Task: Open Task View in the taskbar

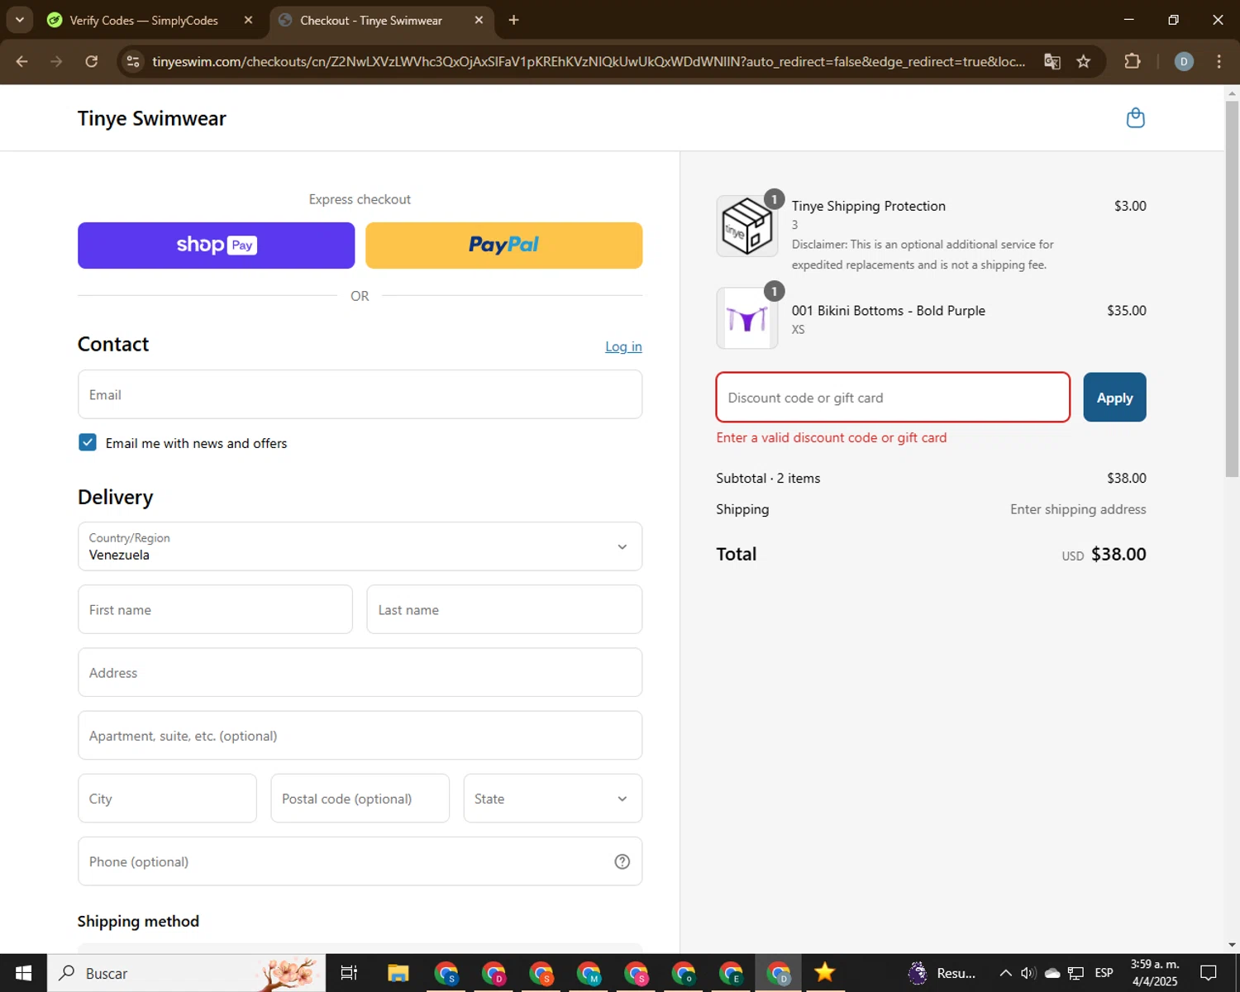Action: tap(349, 973)
